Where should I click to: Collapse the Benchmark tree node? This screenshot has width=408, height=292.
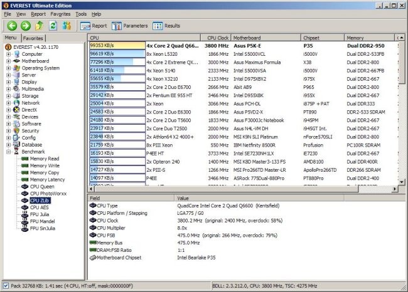click(9, 152)
